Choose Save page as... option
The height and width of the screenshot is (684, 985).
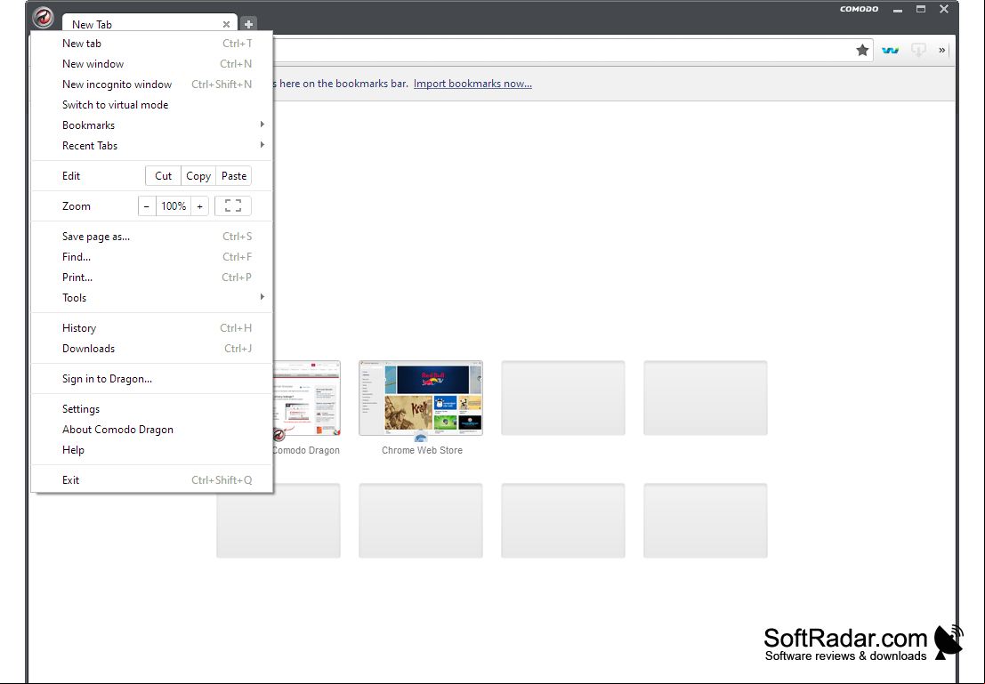152,237
